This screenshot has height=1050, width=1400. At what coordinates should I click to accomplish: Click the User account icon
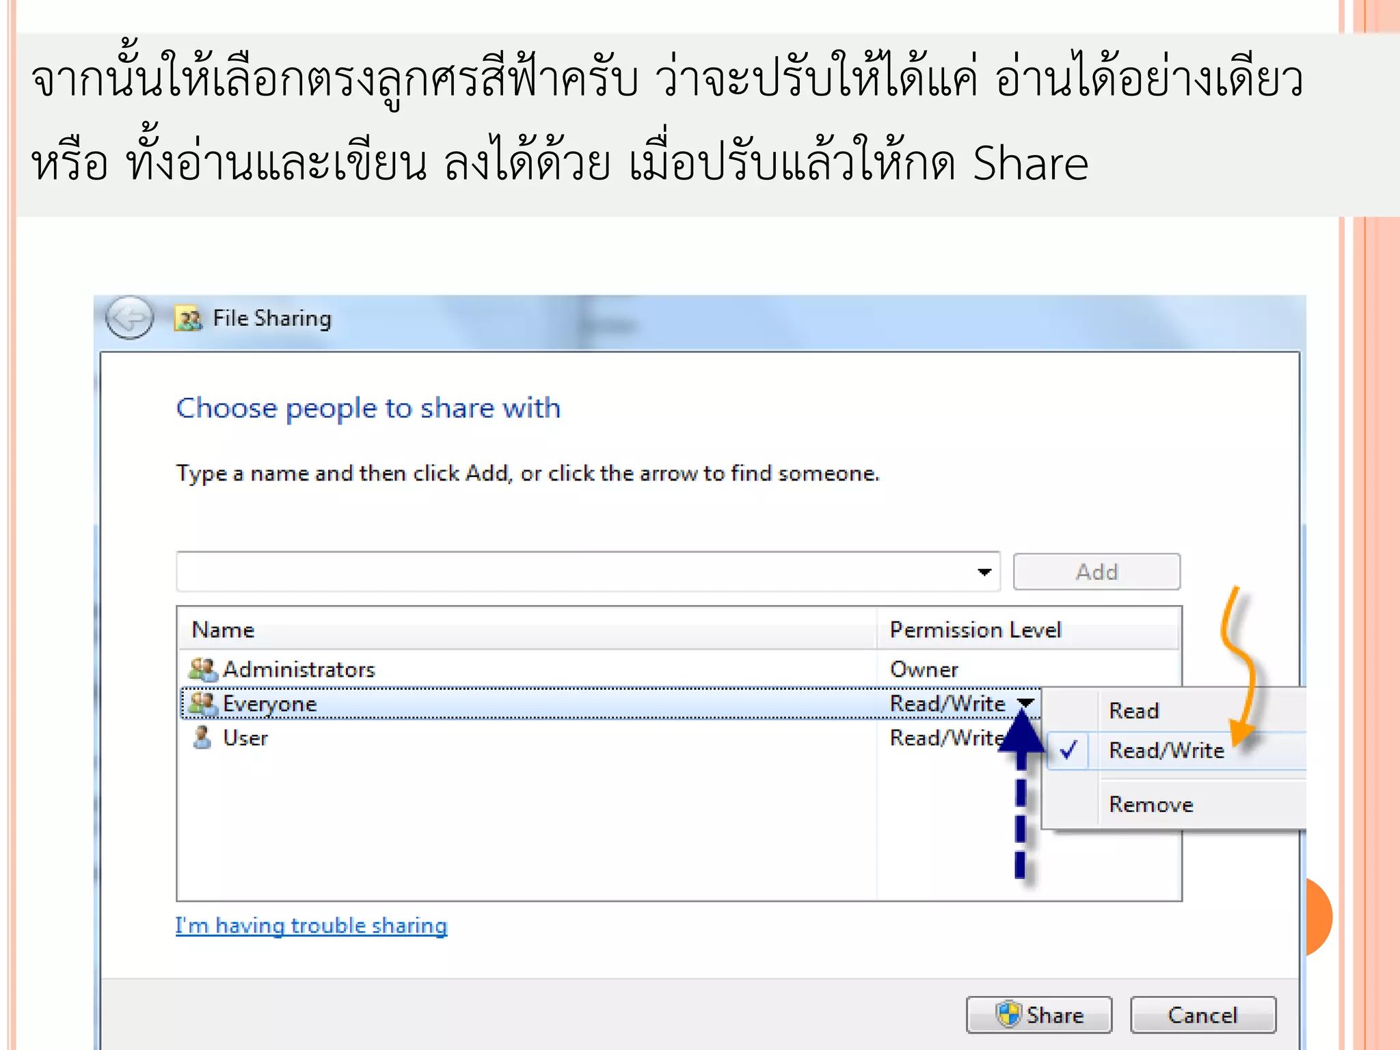tap(202, 738)
